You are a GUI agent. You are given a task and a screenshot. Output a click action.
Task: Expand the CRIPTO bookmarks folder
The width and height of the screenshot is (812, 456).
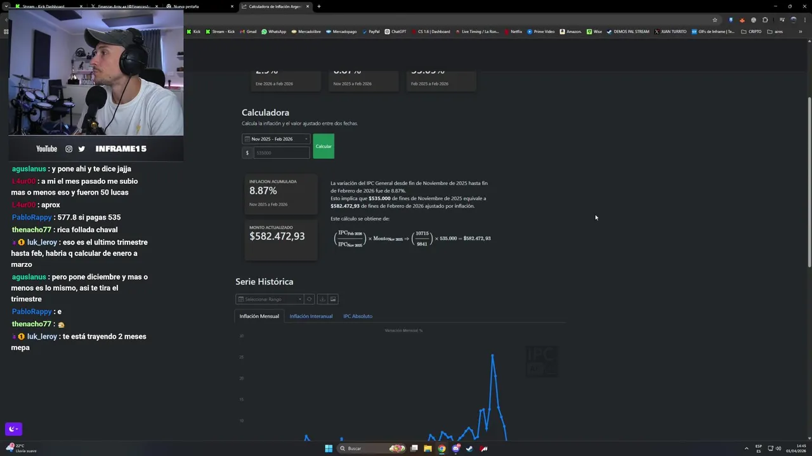[751, 31]
